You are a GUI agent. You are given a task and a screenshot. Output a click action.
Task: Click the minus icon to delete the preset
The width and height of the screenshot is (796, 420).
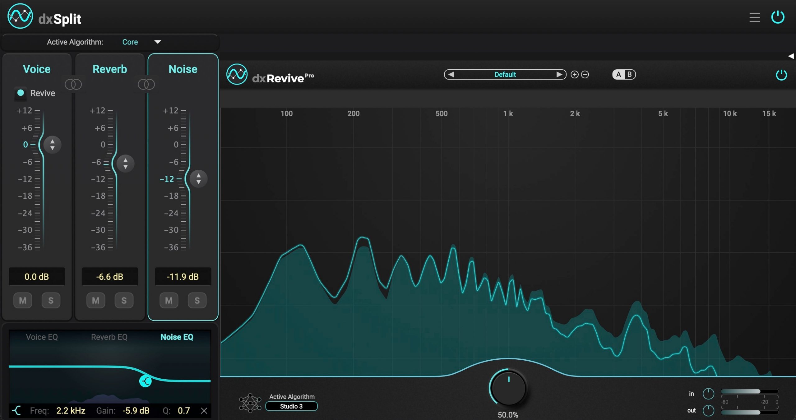584,74
